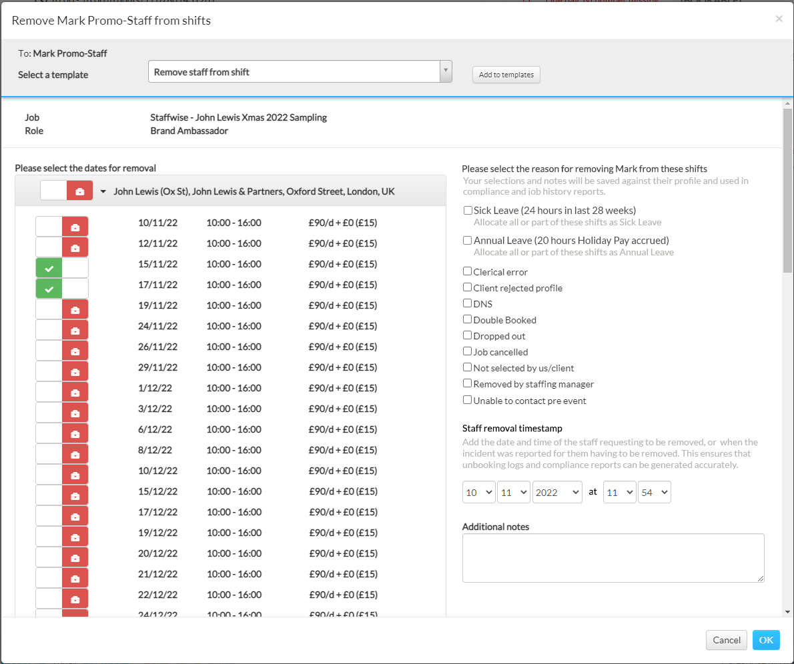
Task: Click the Add to templates button
Action: pyautogui.click(x=506, y=75)
